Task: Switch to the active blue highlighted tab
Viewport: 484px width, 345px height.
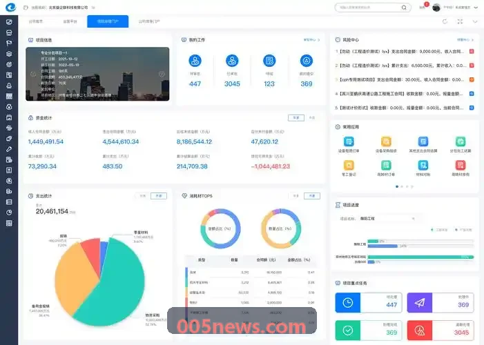Action: [x=108, y=21]
